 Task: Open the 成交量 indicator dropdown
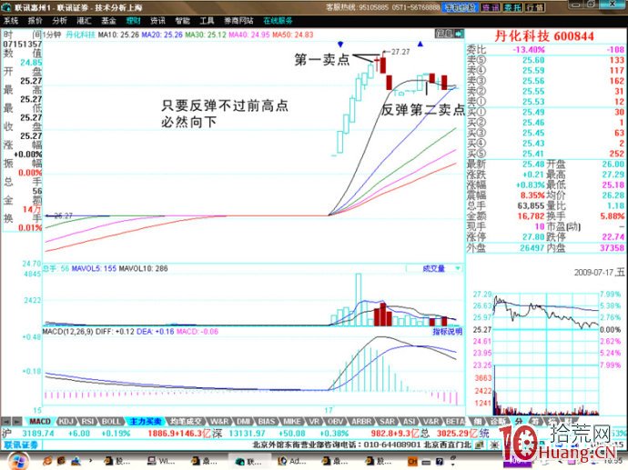pos(434,268)
